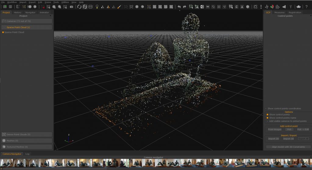Open the Workflow menu
Viewport: 312px width, 170px height.
[12, 2]
